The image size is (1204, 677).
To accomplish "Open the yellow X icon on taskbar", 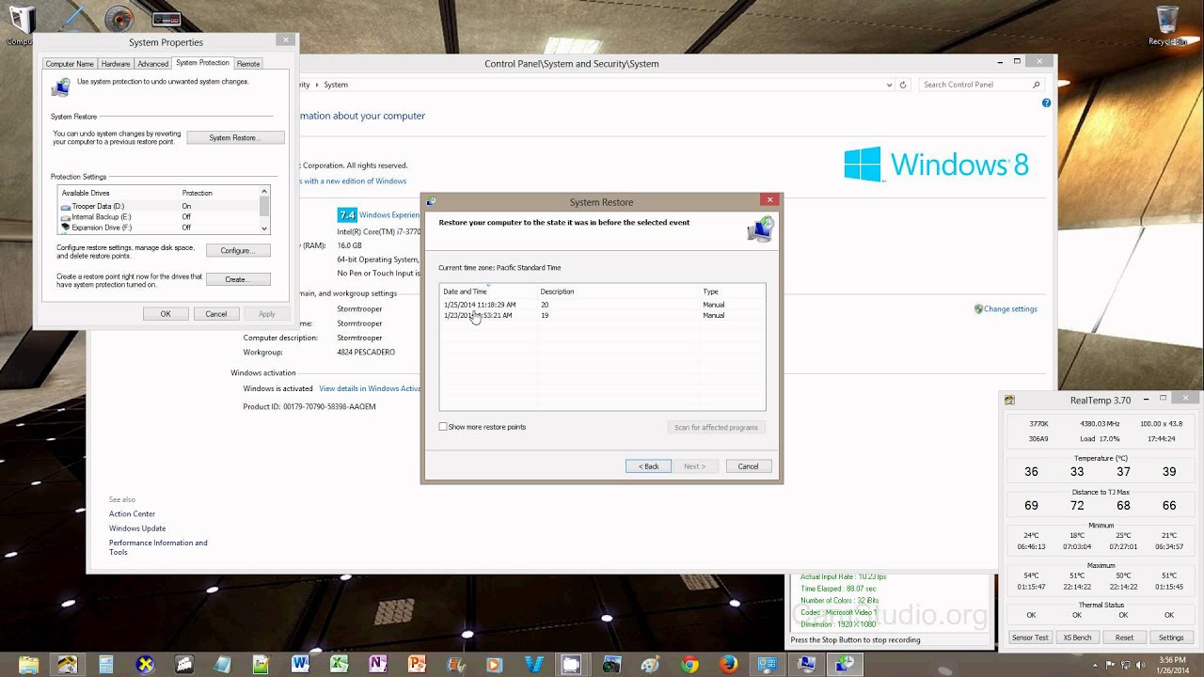I will pos(146,664).
